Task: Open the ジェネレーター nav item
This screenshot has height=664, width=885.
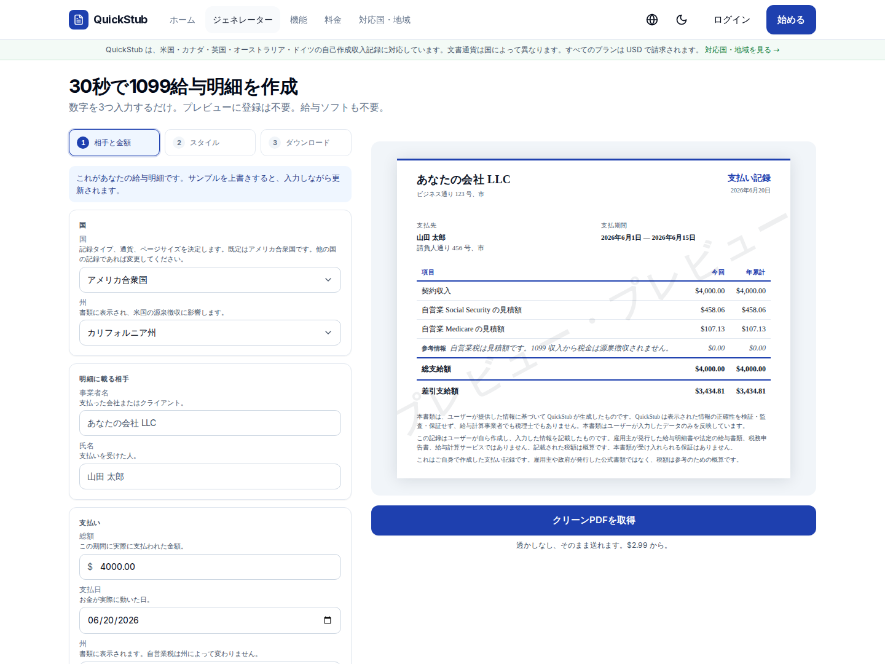Action: coord(243,20)
